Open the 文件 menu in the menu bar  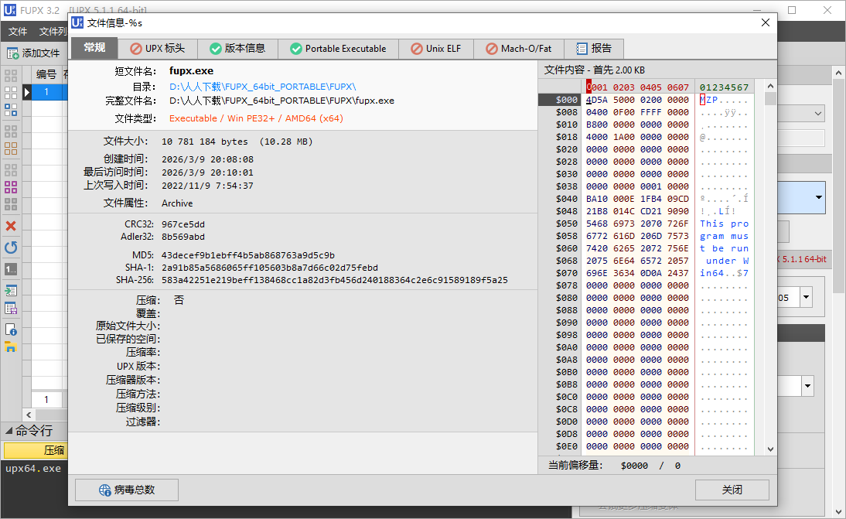click(x=18, y=32)
